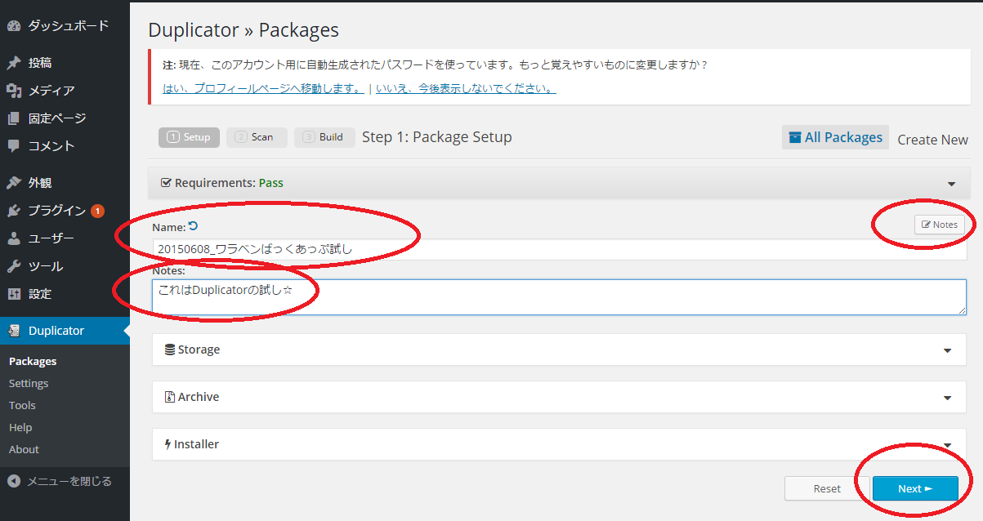Viewport: 983px width, 521px height.
Task: Click the Build step tab
Action: point(324,137)
